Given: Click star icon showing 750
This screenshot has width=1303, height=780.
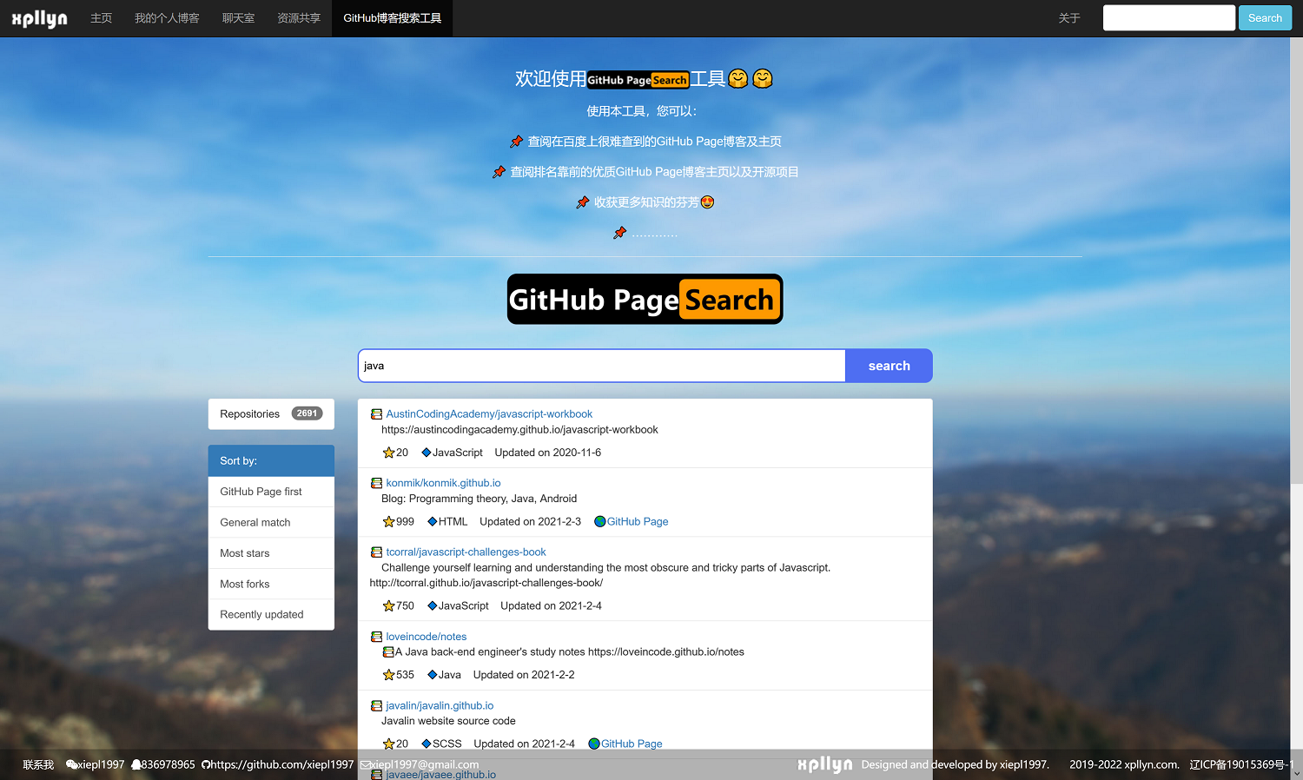Looking at the screenshot, I should [x=388, y=605].
